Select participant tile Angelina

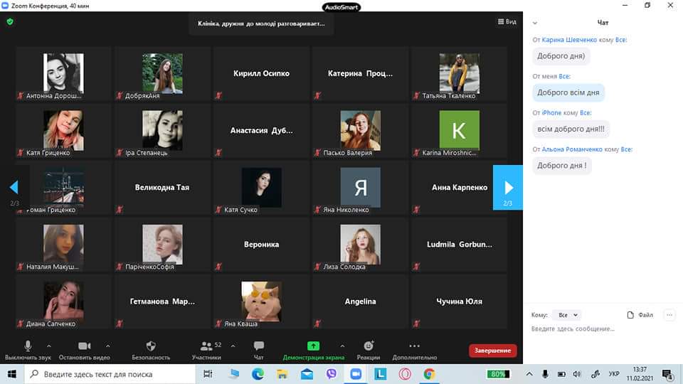360,302
